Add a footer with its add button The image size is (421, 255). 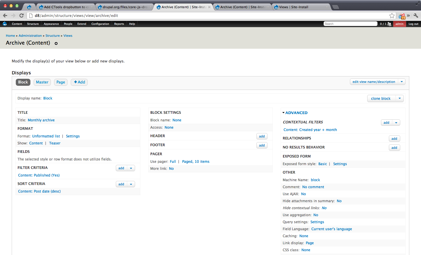[x=262, y=145]
